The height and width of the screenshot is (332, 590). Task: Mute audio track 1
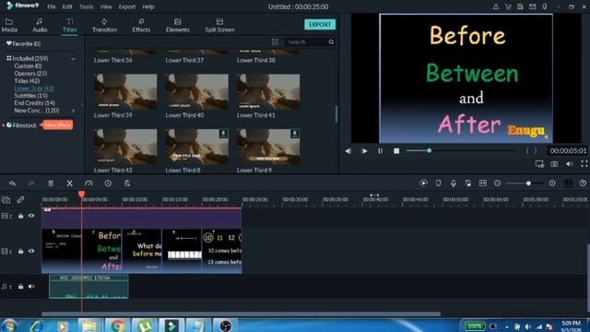click(31, 287)
